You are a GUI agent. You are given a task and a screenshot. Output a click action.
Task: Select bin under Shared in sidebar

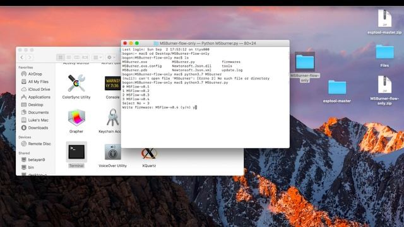pos(27,167)
